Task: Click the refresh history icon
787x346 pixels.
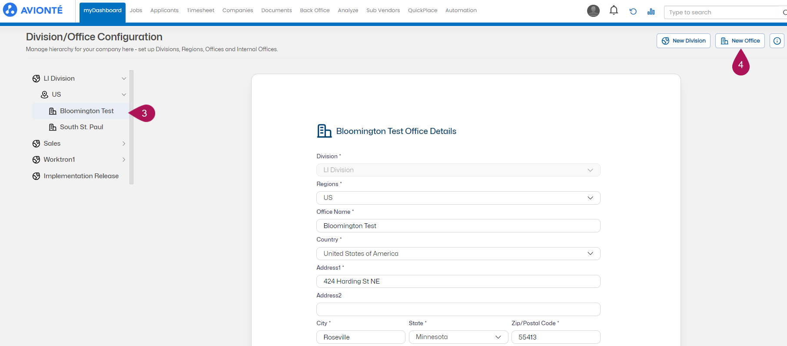Action: coord(633,12)
